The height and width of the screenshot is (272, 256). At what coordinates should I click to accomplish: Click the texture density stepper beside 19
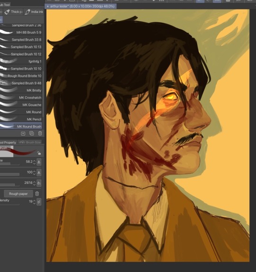pos(34,202)
